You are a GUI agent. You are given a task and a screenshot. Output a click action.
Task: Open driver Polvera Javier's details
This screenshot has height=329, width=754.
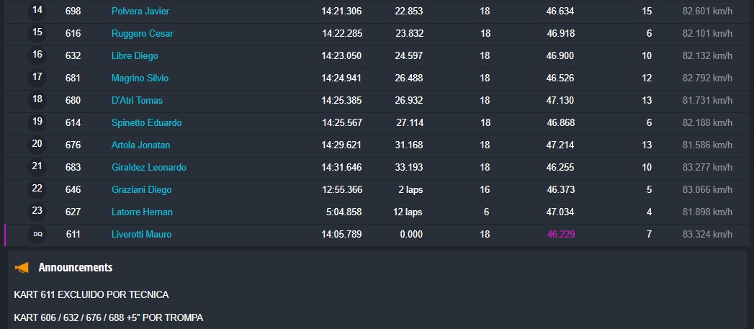(x=140, y=12)
